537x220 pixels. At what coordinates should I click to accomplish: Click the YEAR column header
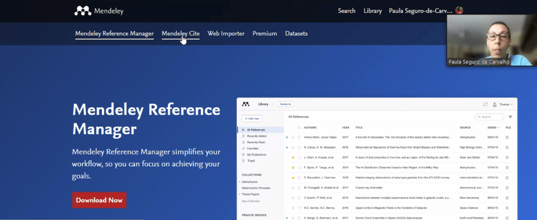346,127
